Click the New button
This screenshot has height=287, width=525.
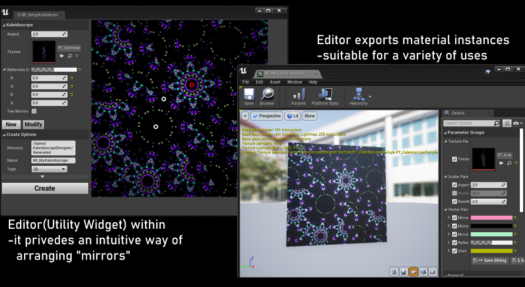pyautogui.click(x=11, y=125)
